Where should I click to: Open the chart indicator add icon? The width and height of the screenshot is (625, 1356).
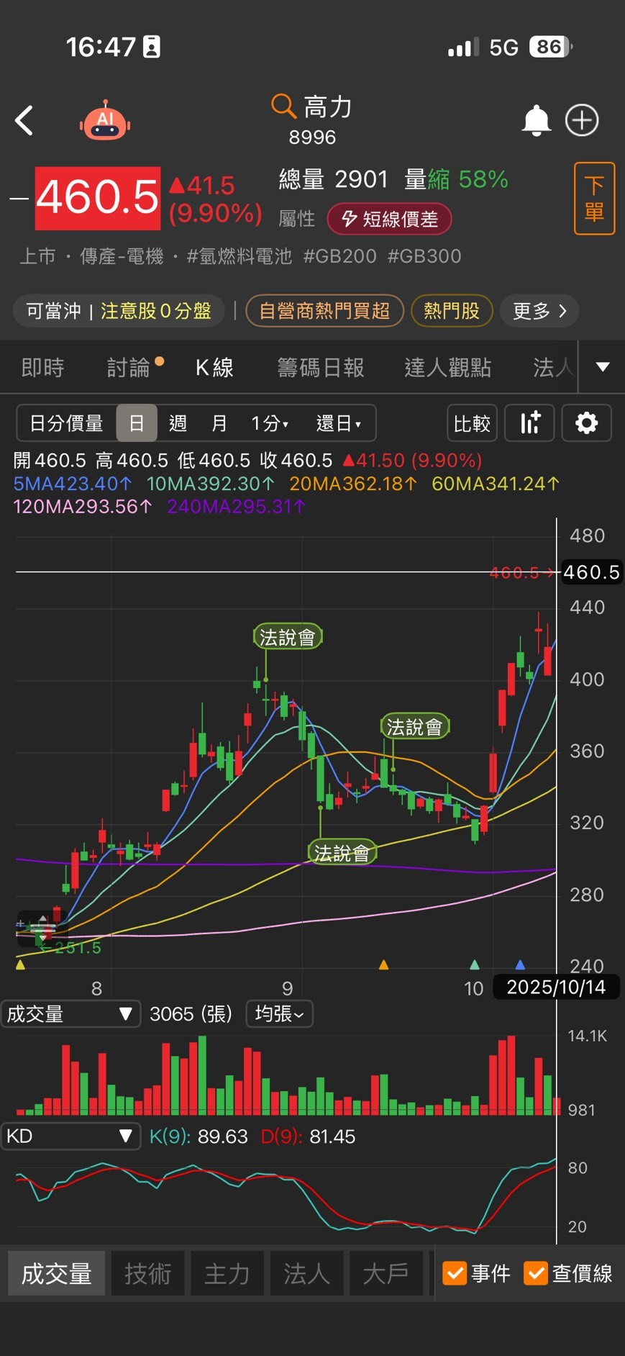529,422
